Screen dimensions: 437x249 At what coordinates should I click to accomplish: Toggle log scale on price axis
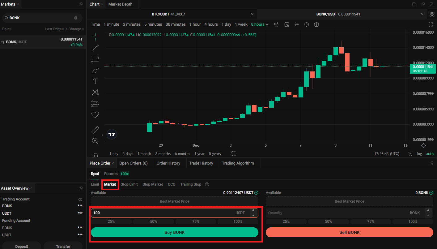point(419,154)
